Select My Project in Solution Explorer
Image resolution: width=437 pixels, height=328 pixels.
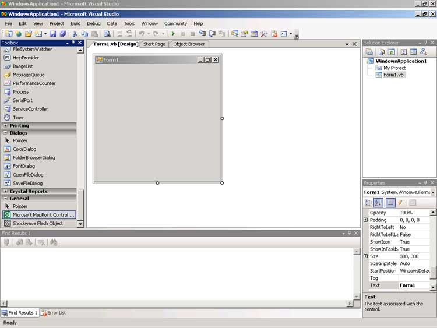394,68
